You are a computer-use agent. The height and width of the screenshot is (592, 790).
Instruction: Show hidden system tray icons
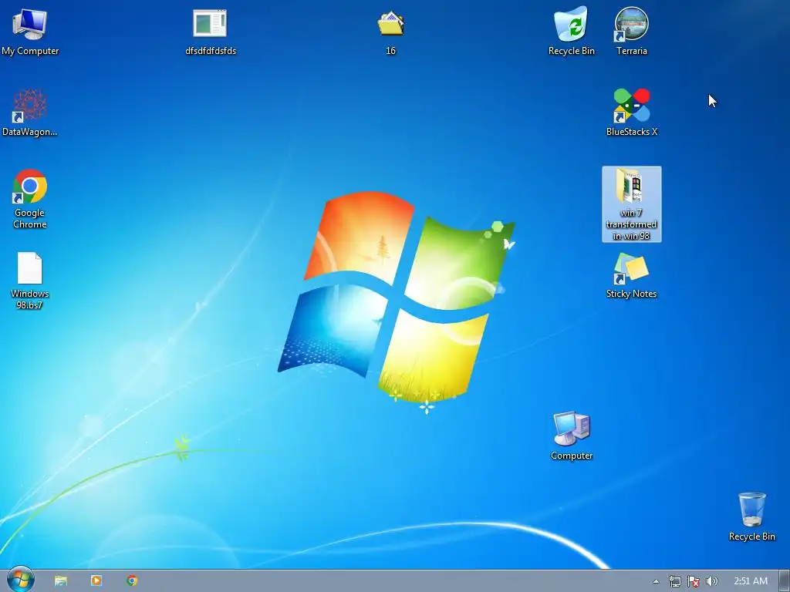point(656,581)
